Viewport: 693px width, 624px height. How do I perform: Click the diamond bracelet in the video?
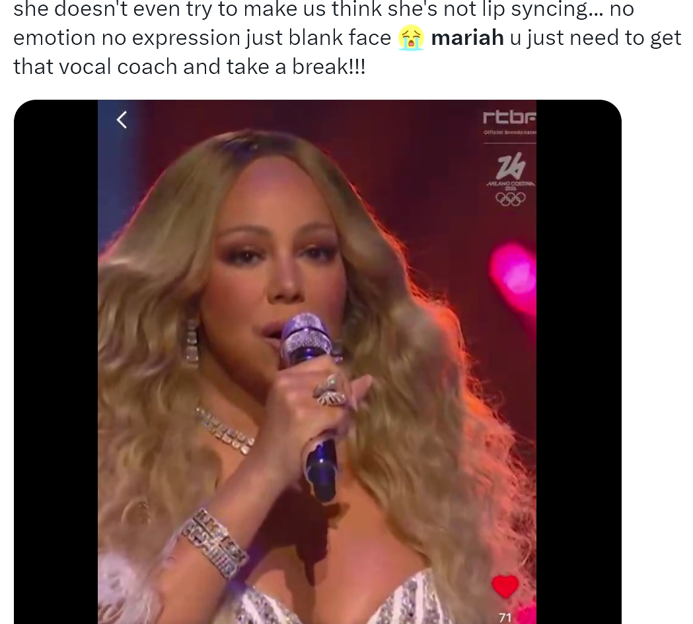pos(213,544)
